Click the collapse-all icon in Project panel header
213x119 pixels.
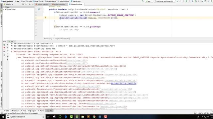pyautogui.click(x=26, y=4)
